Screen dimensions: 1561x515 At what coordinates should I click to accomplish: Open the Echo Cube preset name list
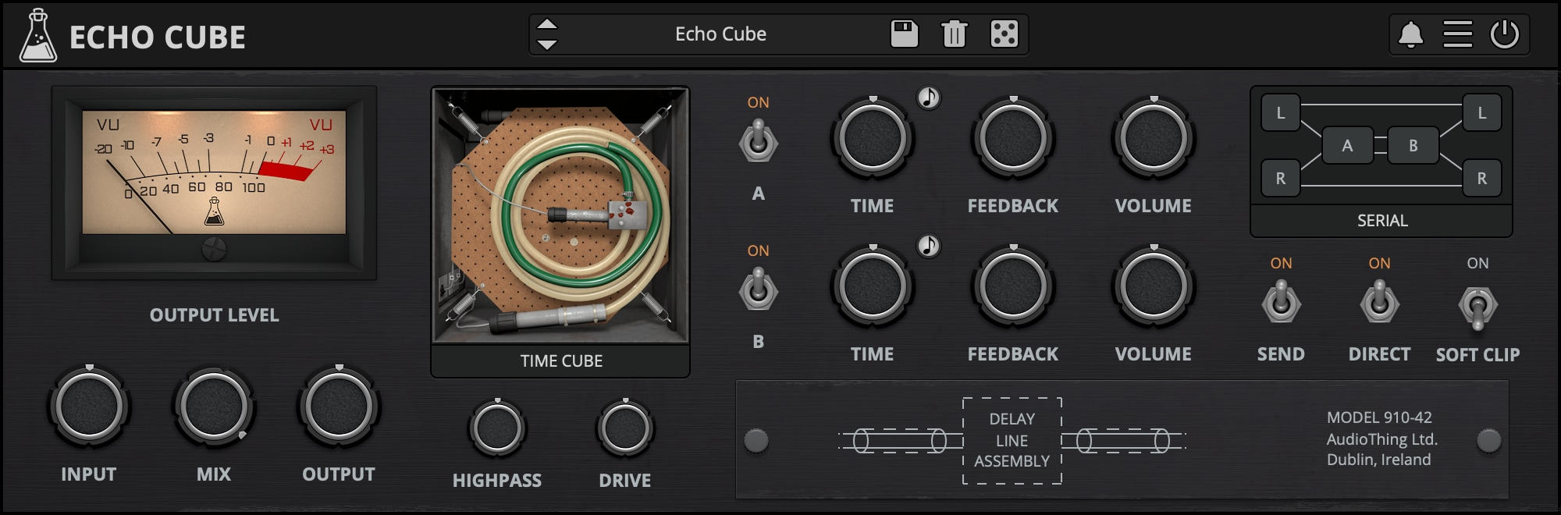(x=720, y=34)
